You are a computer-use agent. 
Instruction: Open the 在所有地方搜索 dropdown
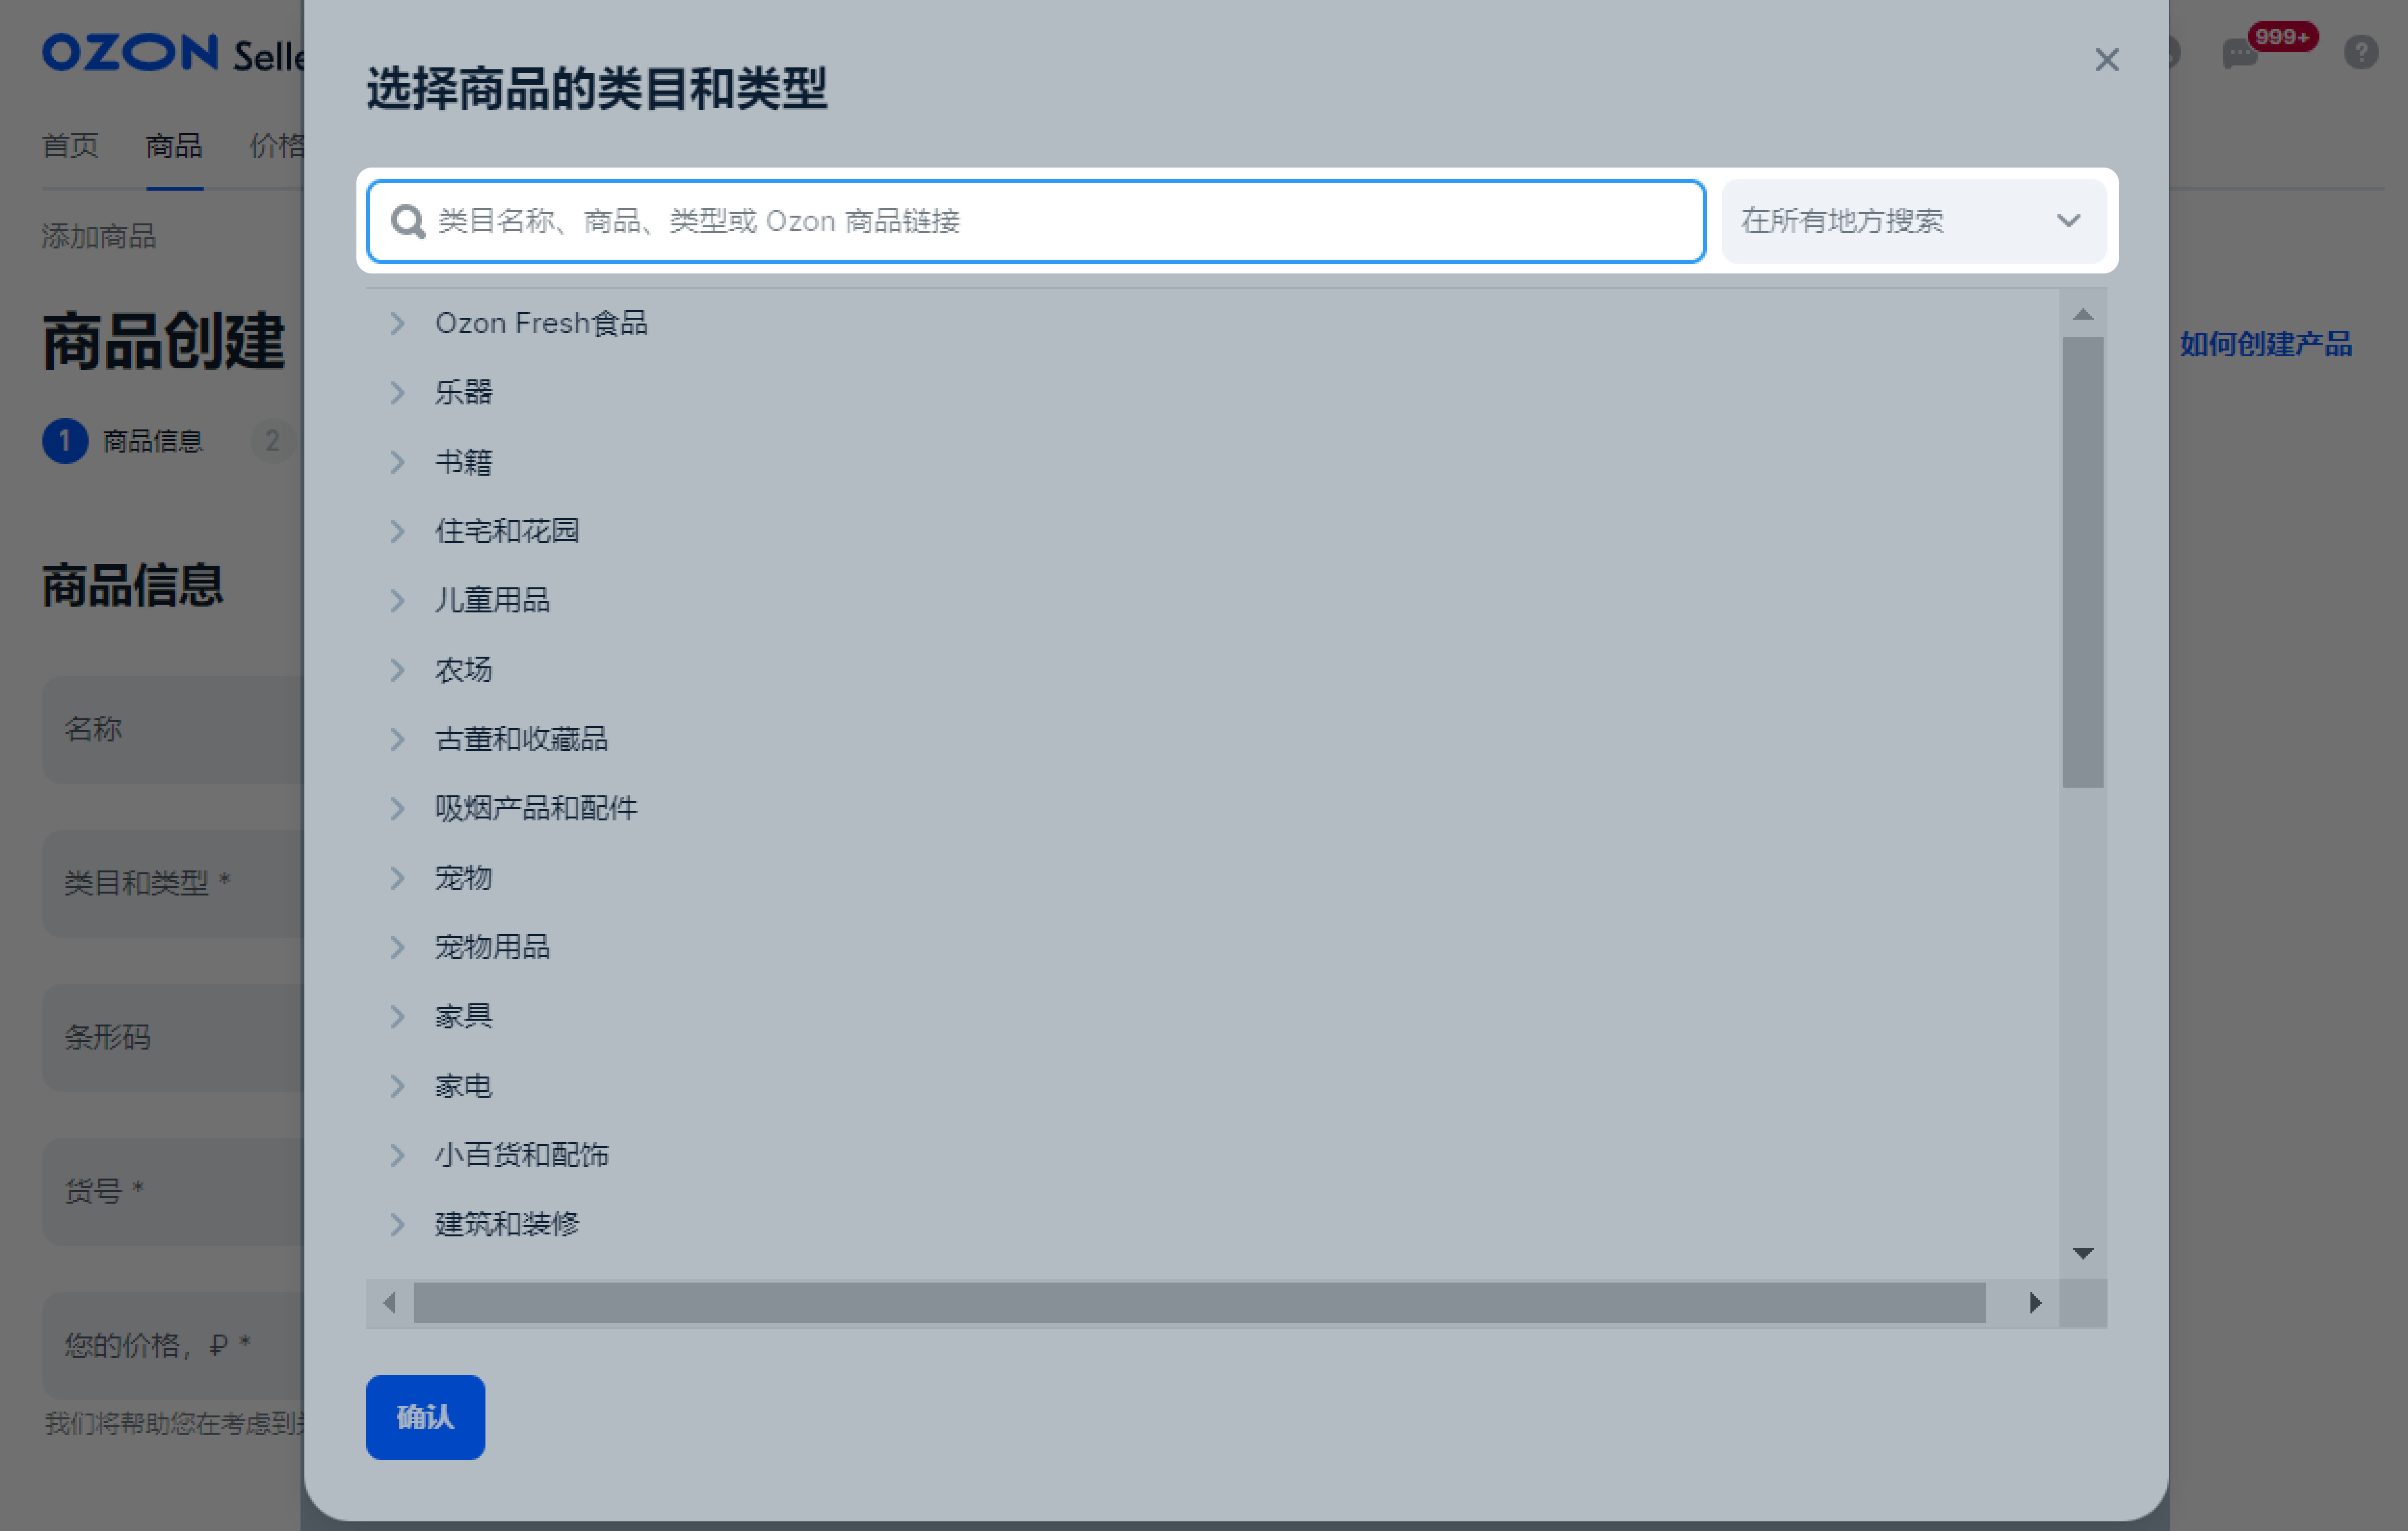(x=1913, y=221)
